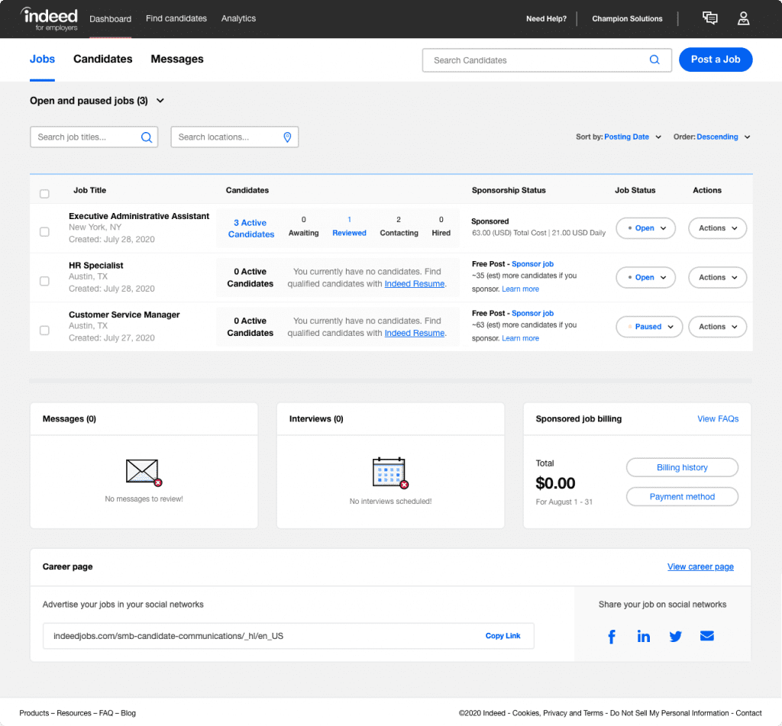782x726 pixels.
Task: Open View career page link
Action: (700, 566)
